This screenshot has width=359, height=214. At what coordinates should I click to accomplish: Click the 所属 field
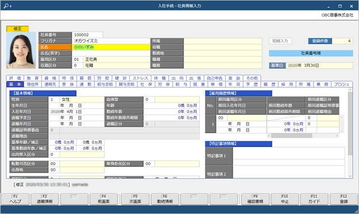point(223,41)
